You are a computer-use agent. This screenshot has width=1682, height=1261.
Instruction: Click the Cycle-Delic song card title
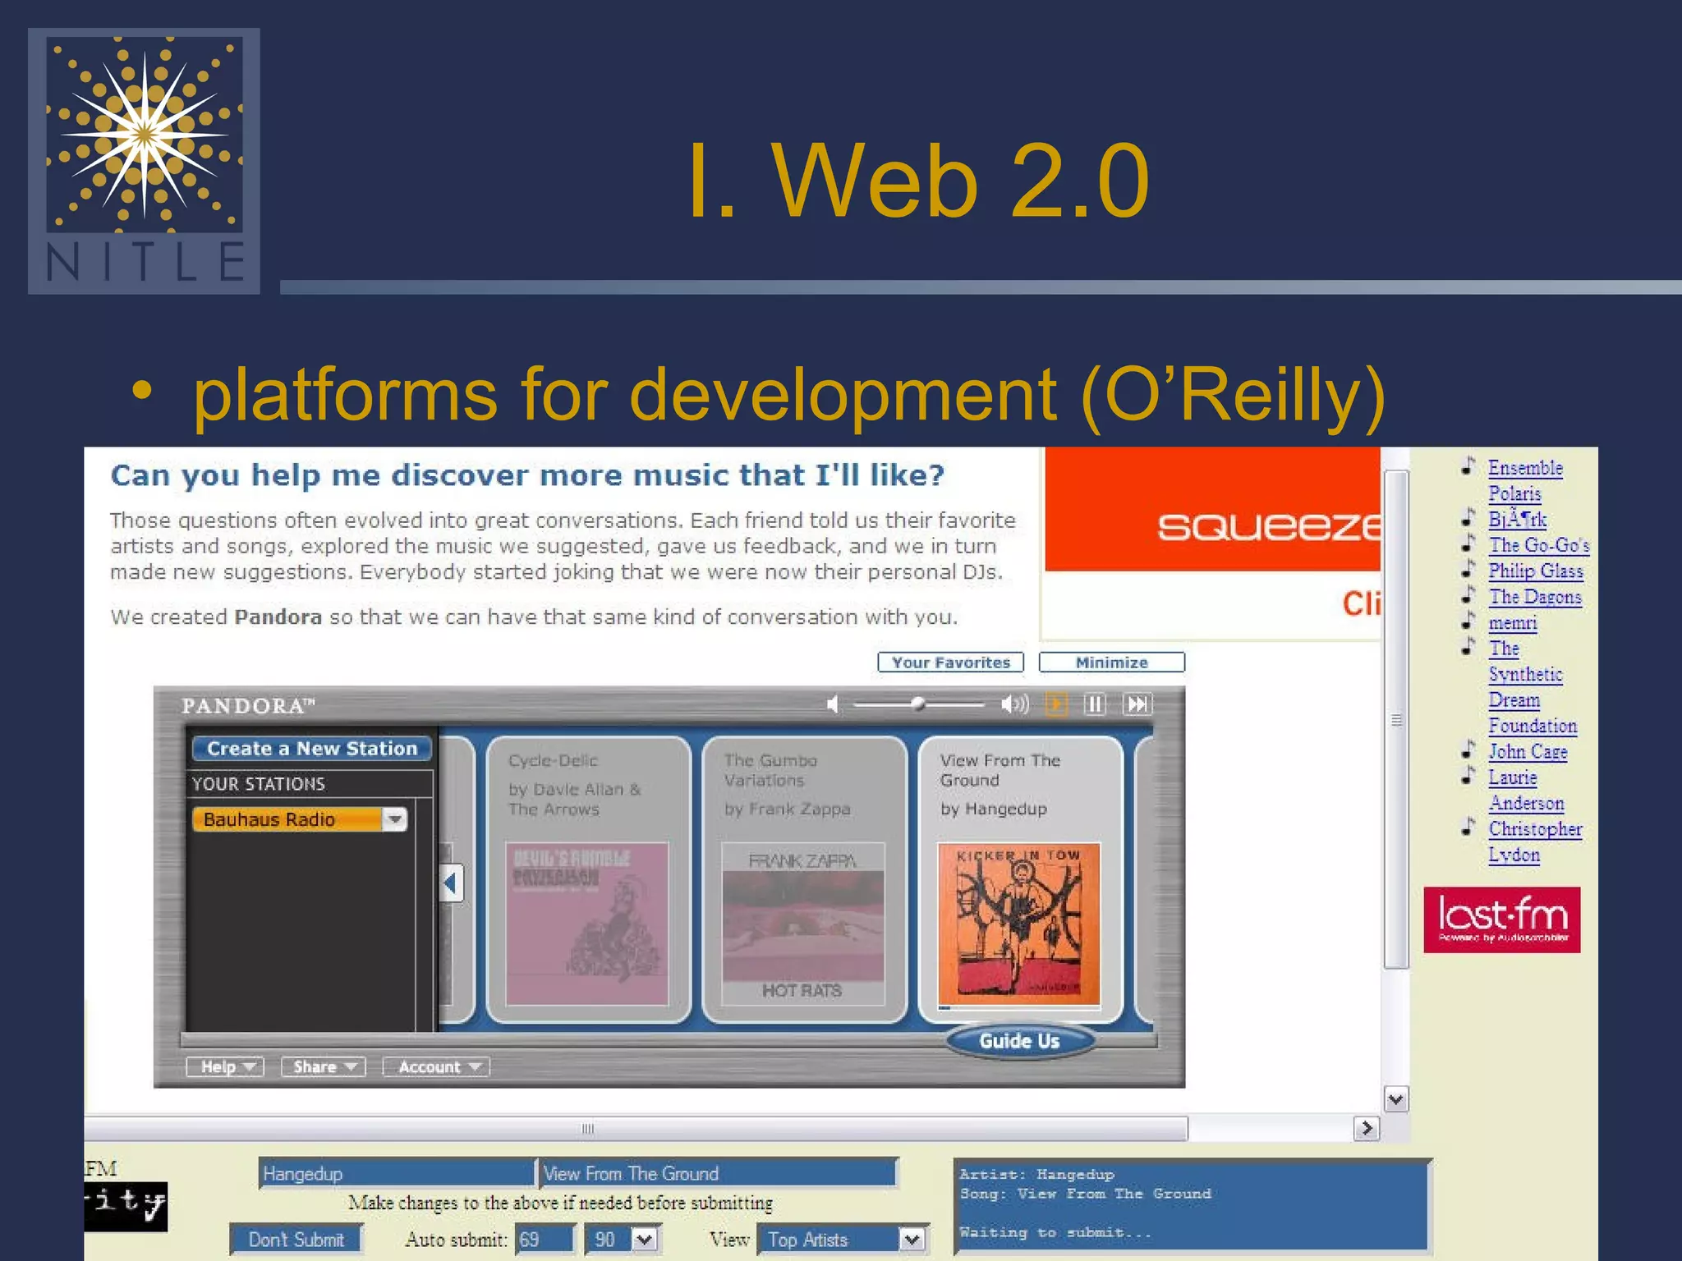[x=553, y=760]
